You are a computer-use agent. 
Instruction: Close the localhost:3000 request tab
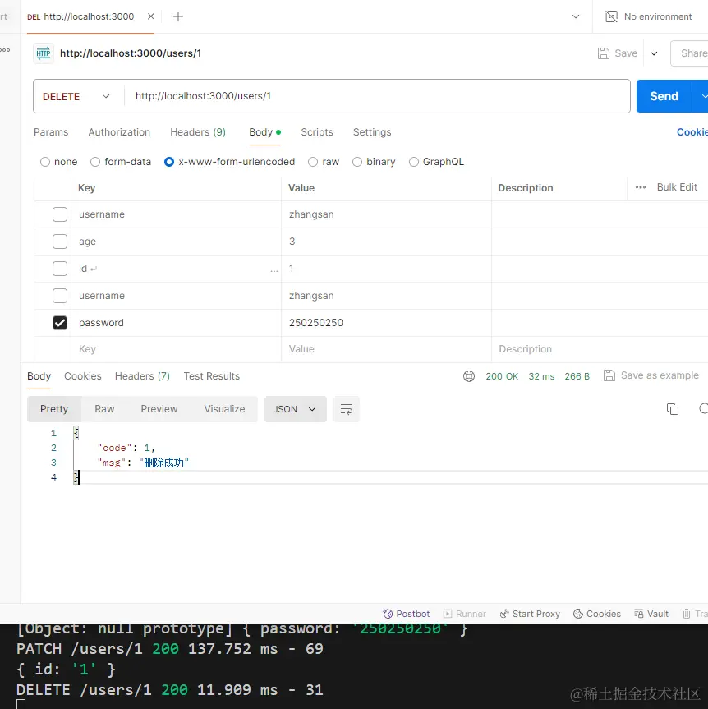coord(151,16)
